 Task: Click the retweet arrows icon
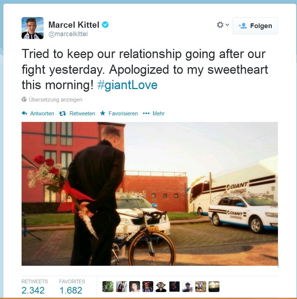tap(63, 114)
